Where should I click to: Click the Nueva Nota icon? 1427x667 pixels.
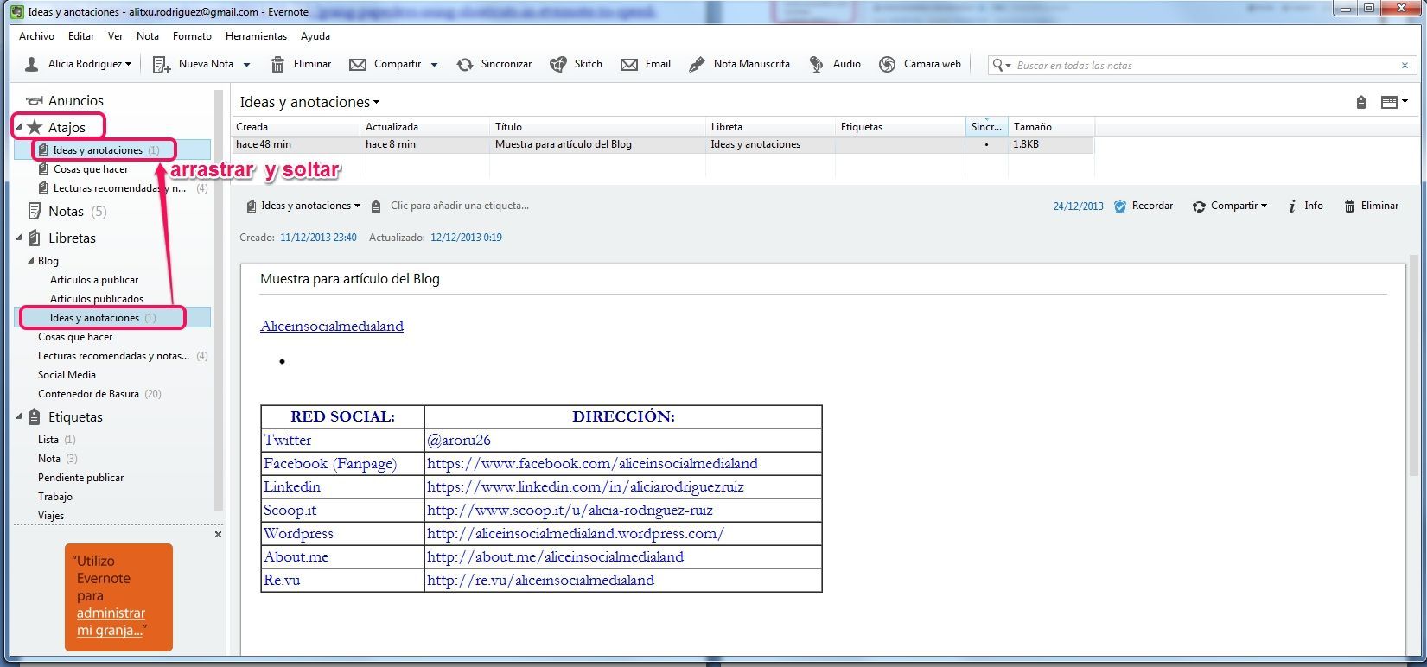(161, 65)
